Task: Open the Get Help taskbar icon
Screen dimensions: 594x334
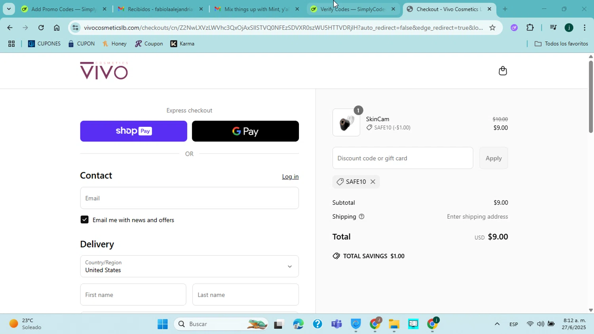Action: click(317, 324)
